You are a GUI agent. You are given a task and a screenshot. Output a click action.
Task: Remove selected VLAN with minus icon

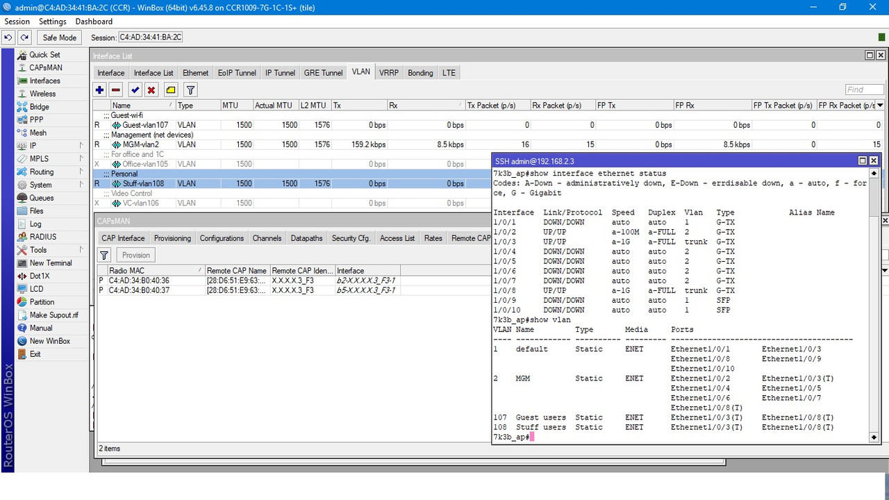116,90
